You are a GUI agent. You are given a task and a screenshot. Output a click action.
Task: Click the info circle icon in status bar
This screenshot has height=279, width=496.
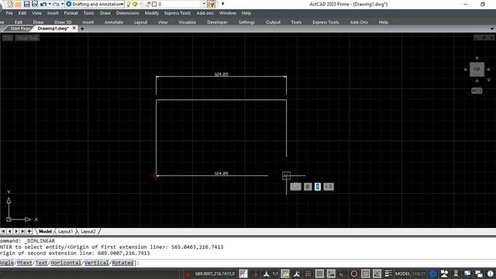pos(491,274)
